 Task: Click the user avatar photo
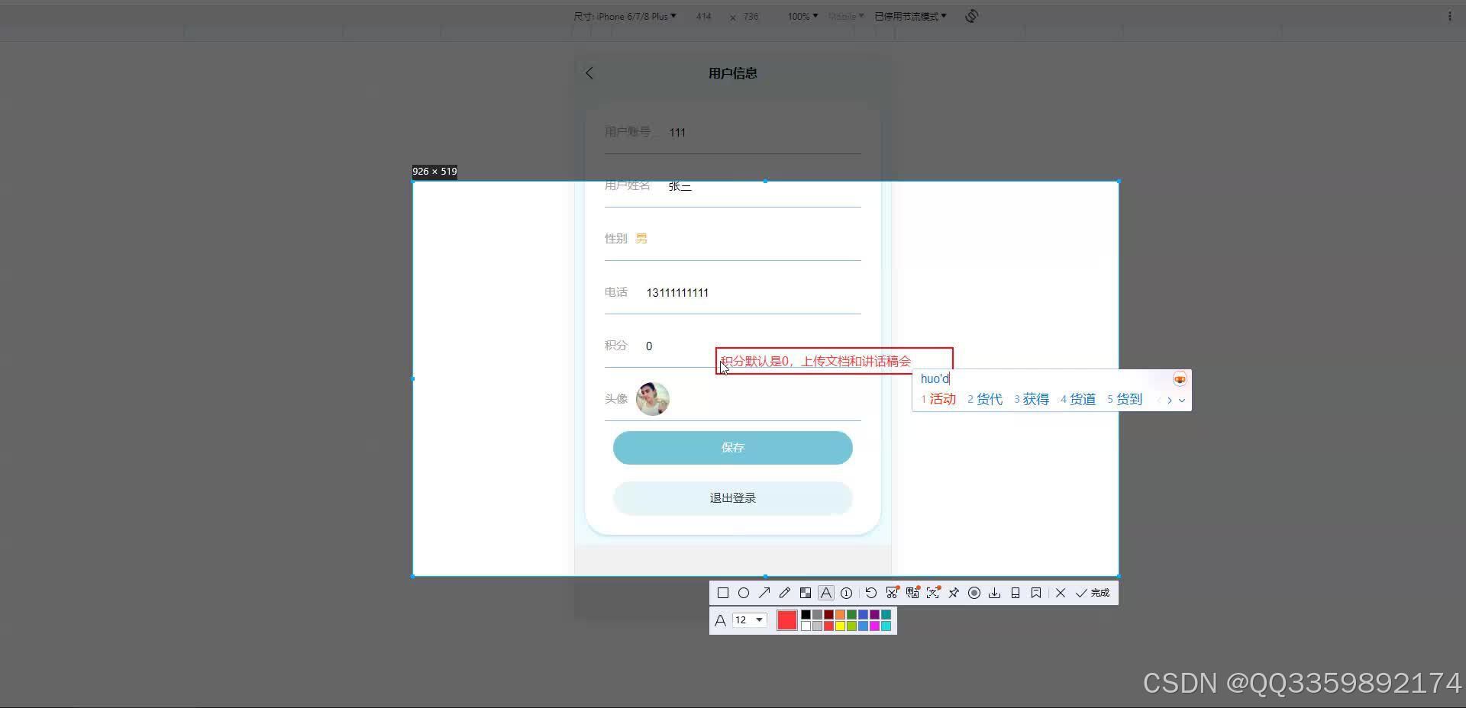coord(653,399)
